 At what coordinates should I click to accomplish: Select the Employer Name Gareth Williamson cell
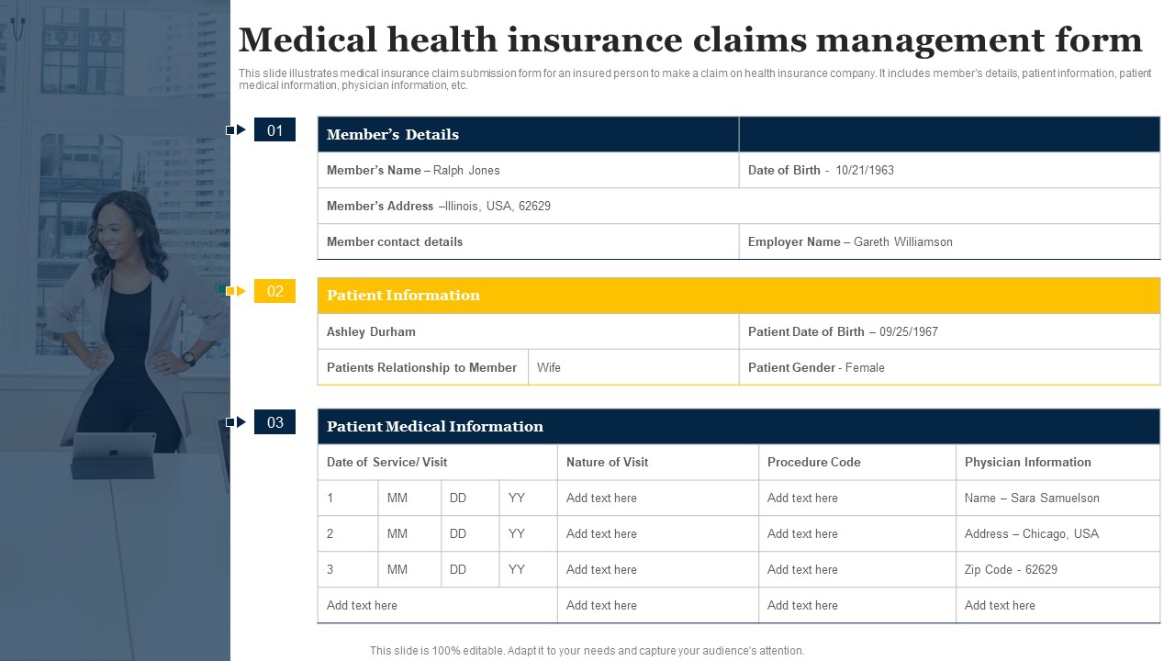tap(949, 241)
